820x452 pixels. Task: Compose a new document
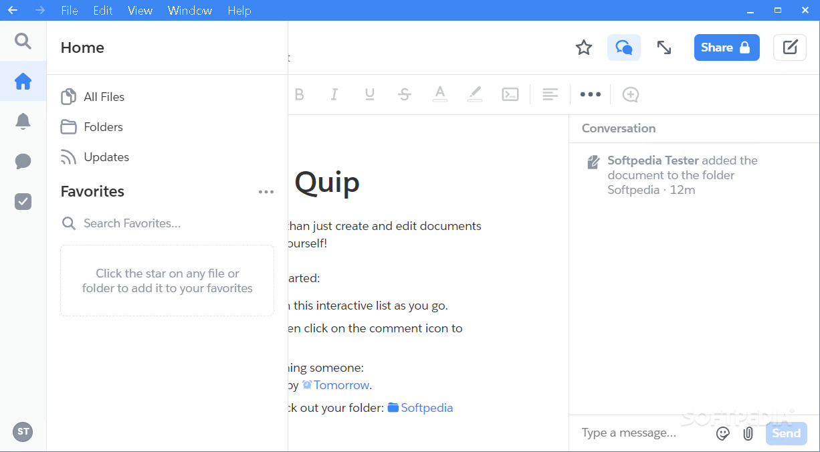pyautogui.click(x=790, y=47)
